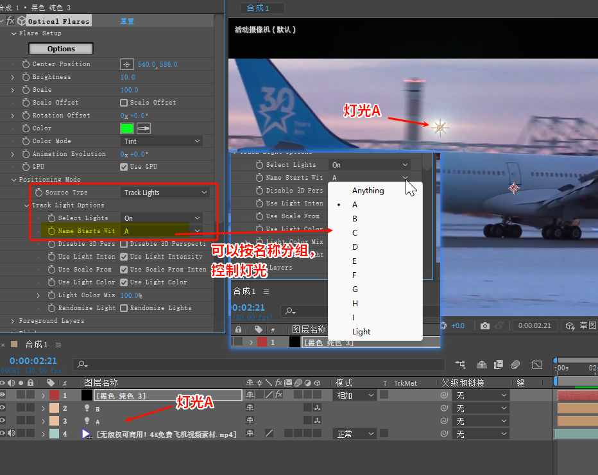Click the graph editor icon
The image size is (598, 475).
(x=537, y=365)
